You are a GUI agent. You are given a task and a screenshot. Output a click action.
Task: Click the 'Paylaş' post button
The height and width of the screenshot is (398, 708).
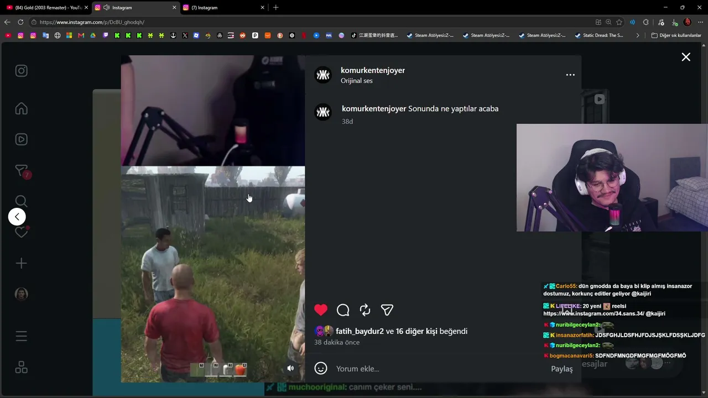click(x=562, y=369)
